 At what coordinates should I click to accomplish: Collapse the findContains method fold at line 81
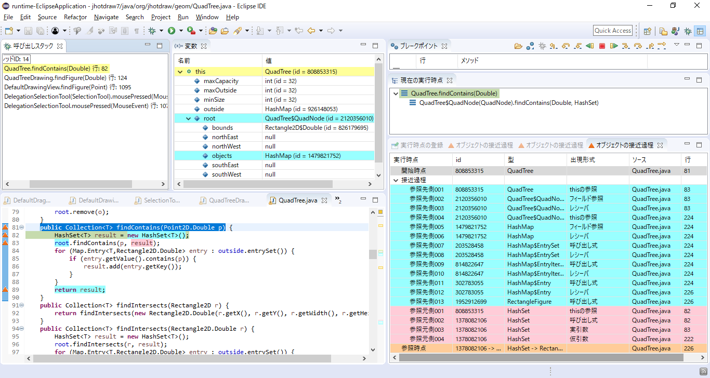pyautogui.click(x=21, y=228)
